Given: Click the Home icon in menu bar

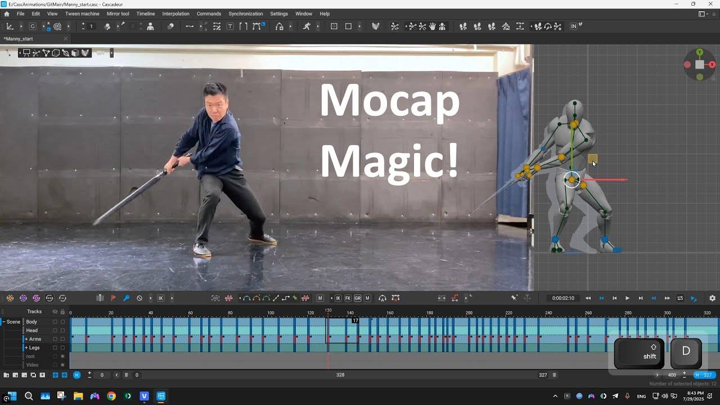Looking at the screenshot, I should [7, 13].
